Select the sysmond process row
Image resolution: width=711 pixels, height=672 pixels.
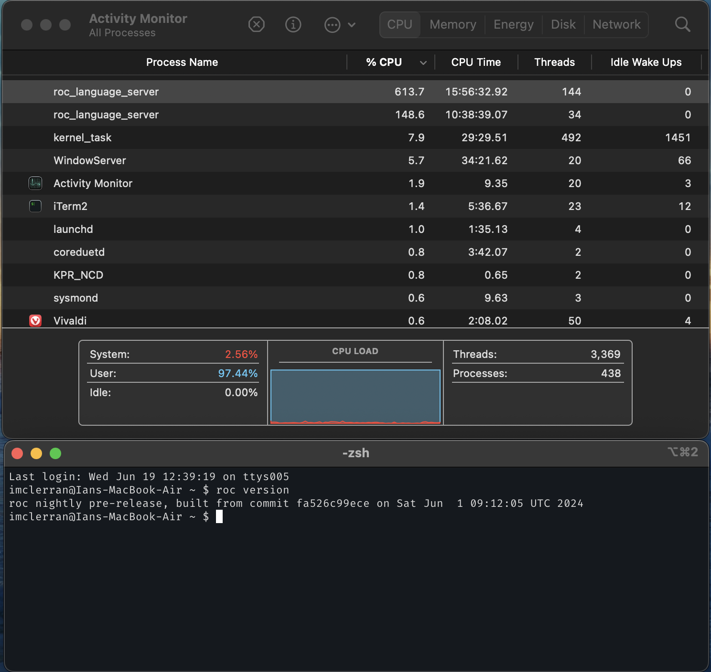click(x=355, y=298)
